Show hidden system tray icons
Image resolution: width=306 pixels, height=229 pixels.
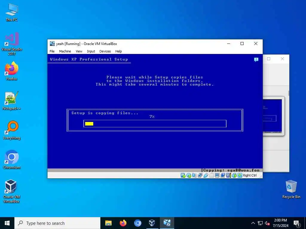pos(253,223)
